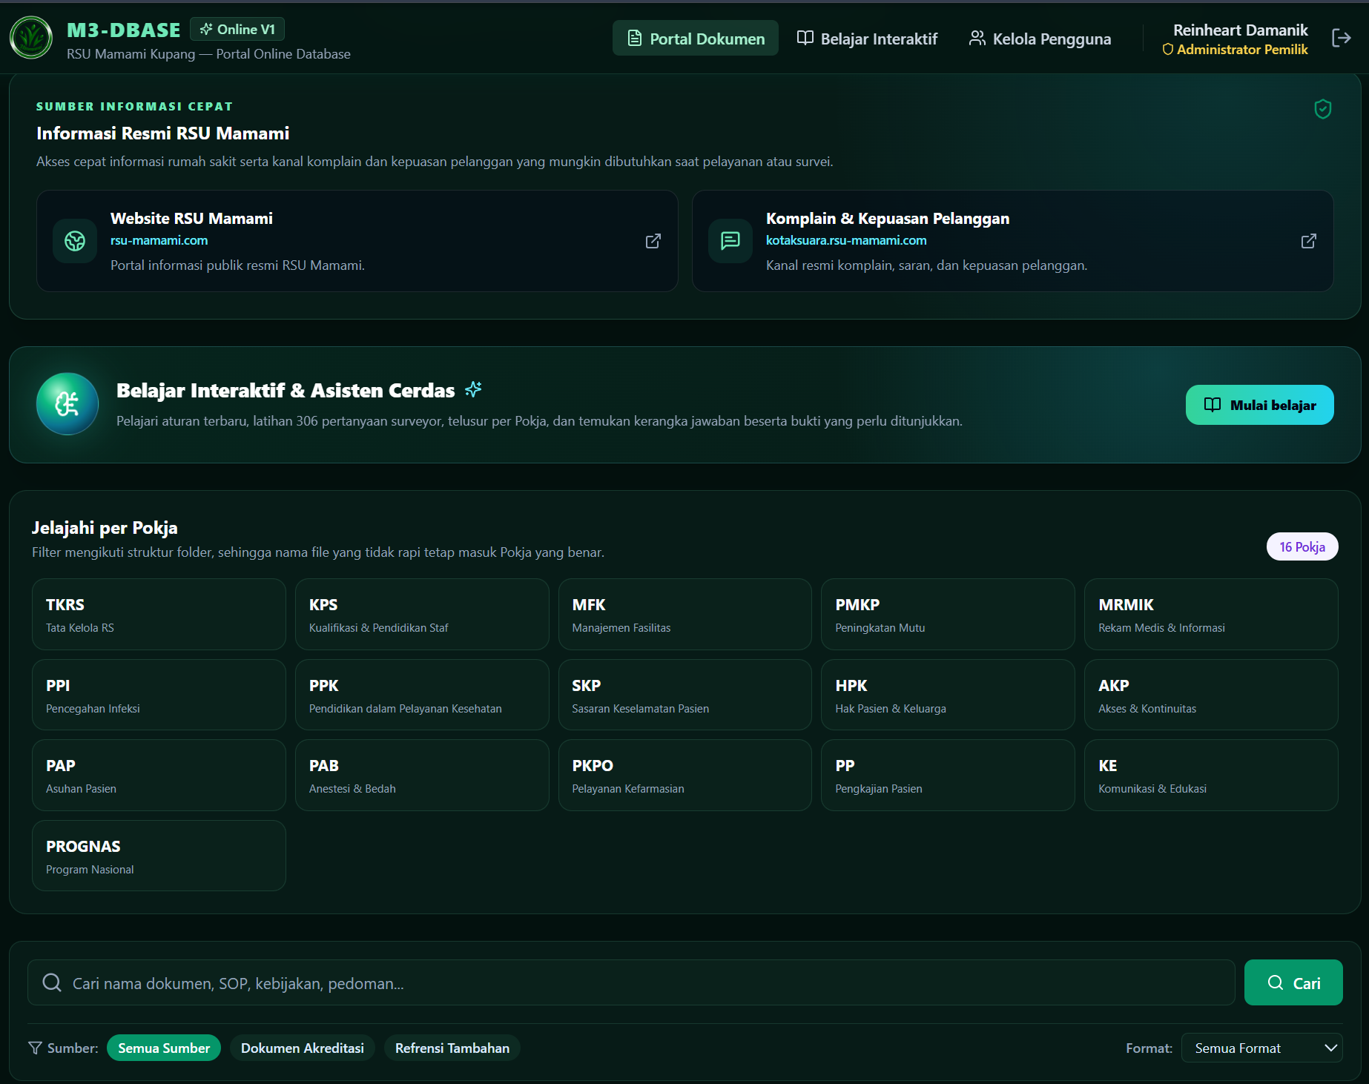1369x1084 pixels.
Task: Click the Cari search button
Action: pyautogui.click(x=1293, y=982)
